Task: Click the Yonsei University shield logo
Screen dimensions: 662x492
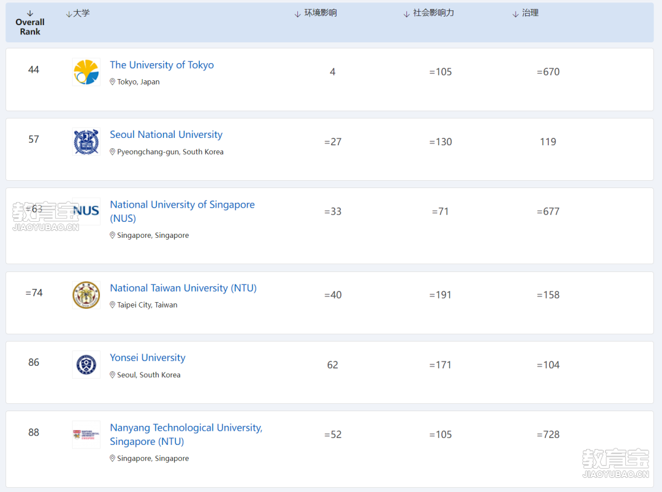Action: (x=86, y=365)
